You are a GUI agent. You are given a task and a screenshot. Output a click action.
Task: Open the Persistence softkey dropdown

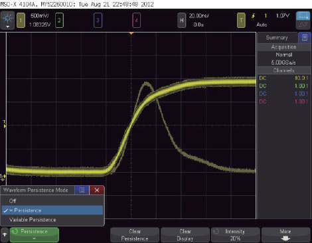coord(34,234)
